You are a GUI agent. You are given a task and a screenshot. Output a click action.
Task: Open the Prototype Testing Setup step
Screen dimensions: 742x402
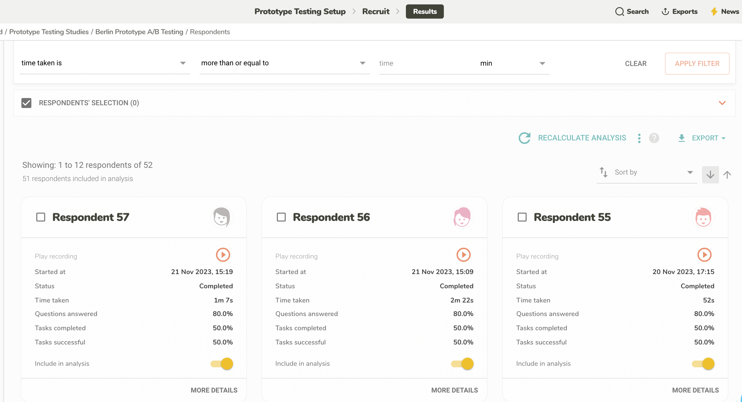(x=300, y=12)
